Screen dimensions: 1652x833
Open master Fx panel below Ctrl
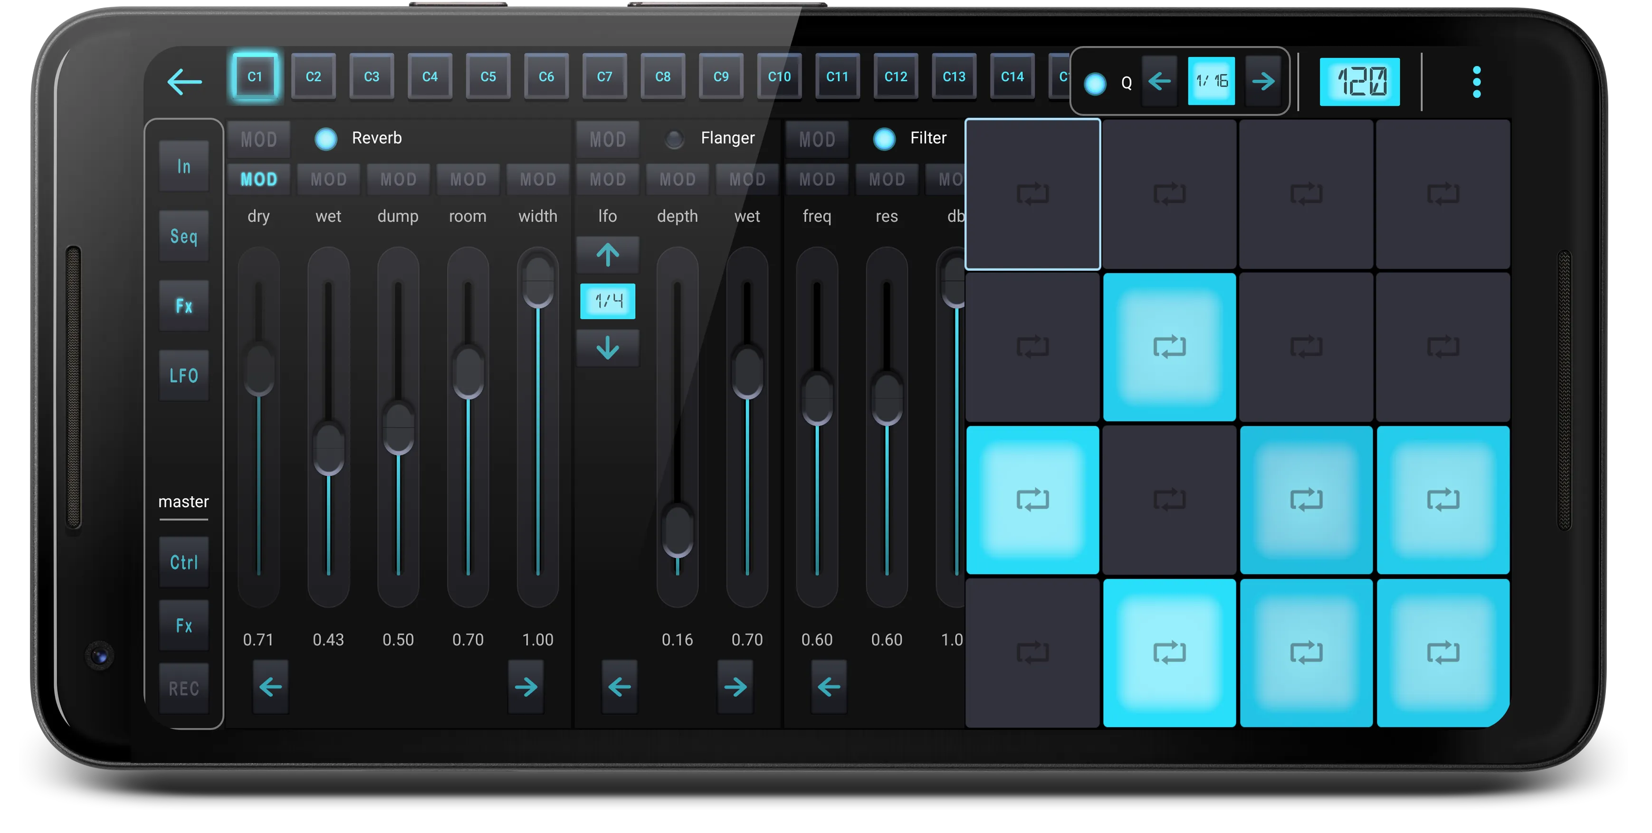point(184,625)
